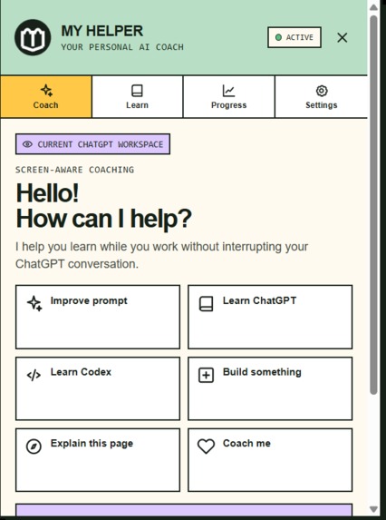This screenshot has width=386, height=520.
Task: Toggle the Active status badge
Action: coord(294,37)
